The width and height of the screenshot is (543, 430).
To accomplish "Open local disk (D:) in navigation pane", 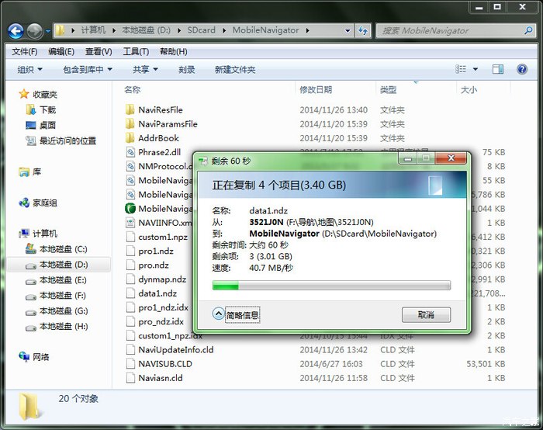I will pos(63,265).
